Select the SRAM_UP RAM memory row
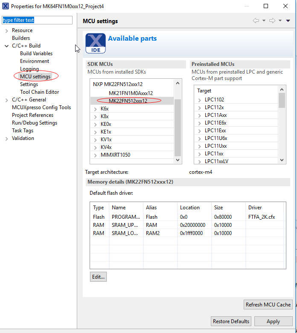This screenshot has width=297, height=333. click(188, 225)
